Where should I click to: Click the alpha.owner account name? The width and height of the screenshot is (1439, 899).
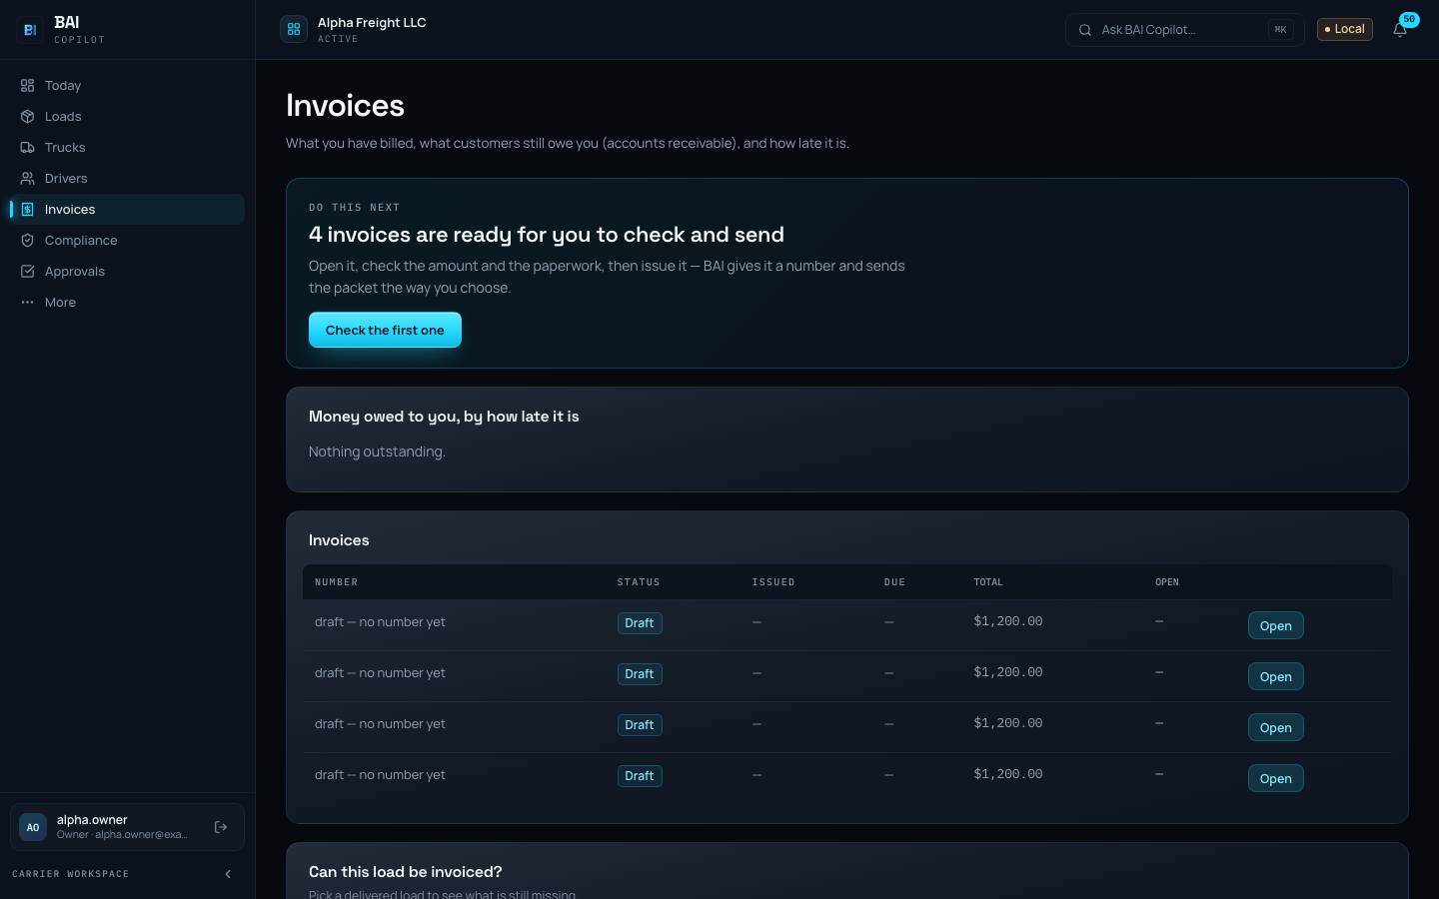(x=92, y=819)
